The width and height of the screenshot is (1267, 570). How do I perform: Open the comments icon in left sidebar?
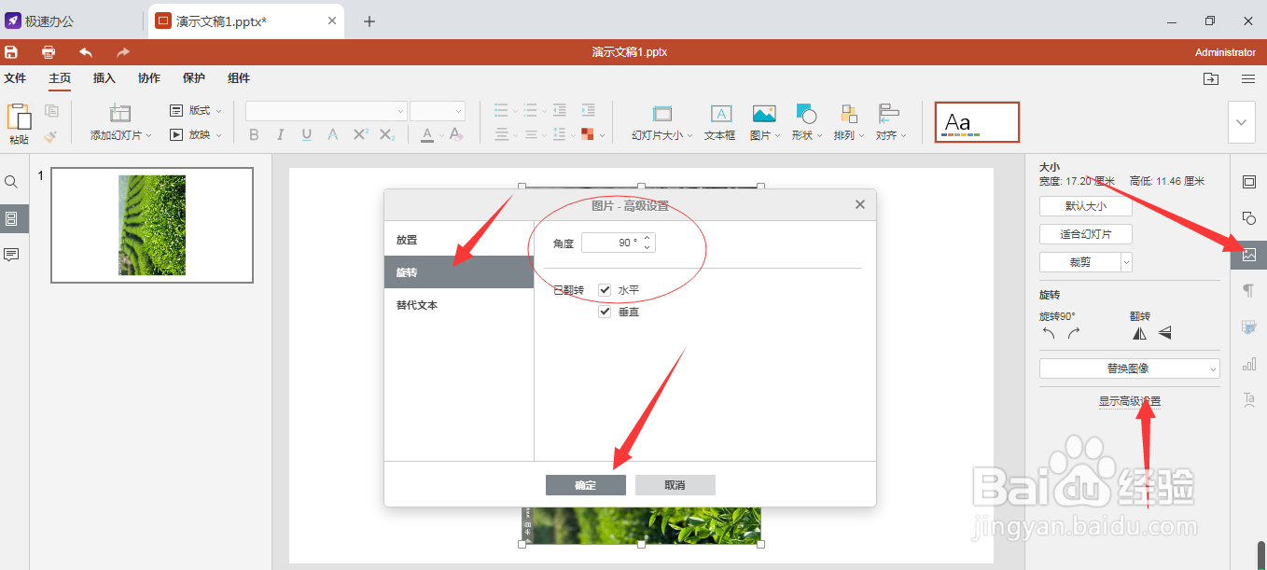[11, 255]
